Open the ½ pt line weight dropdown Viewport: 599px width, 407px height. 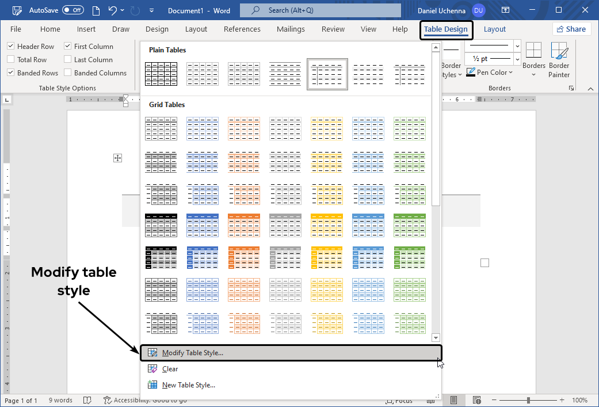[x=517, y=59]
